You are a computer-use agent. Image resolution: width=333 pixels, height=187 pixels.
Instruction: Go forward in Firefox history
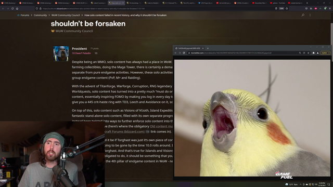[8, 8]
